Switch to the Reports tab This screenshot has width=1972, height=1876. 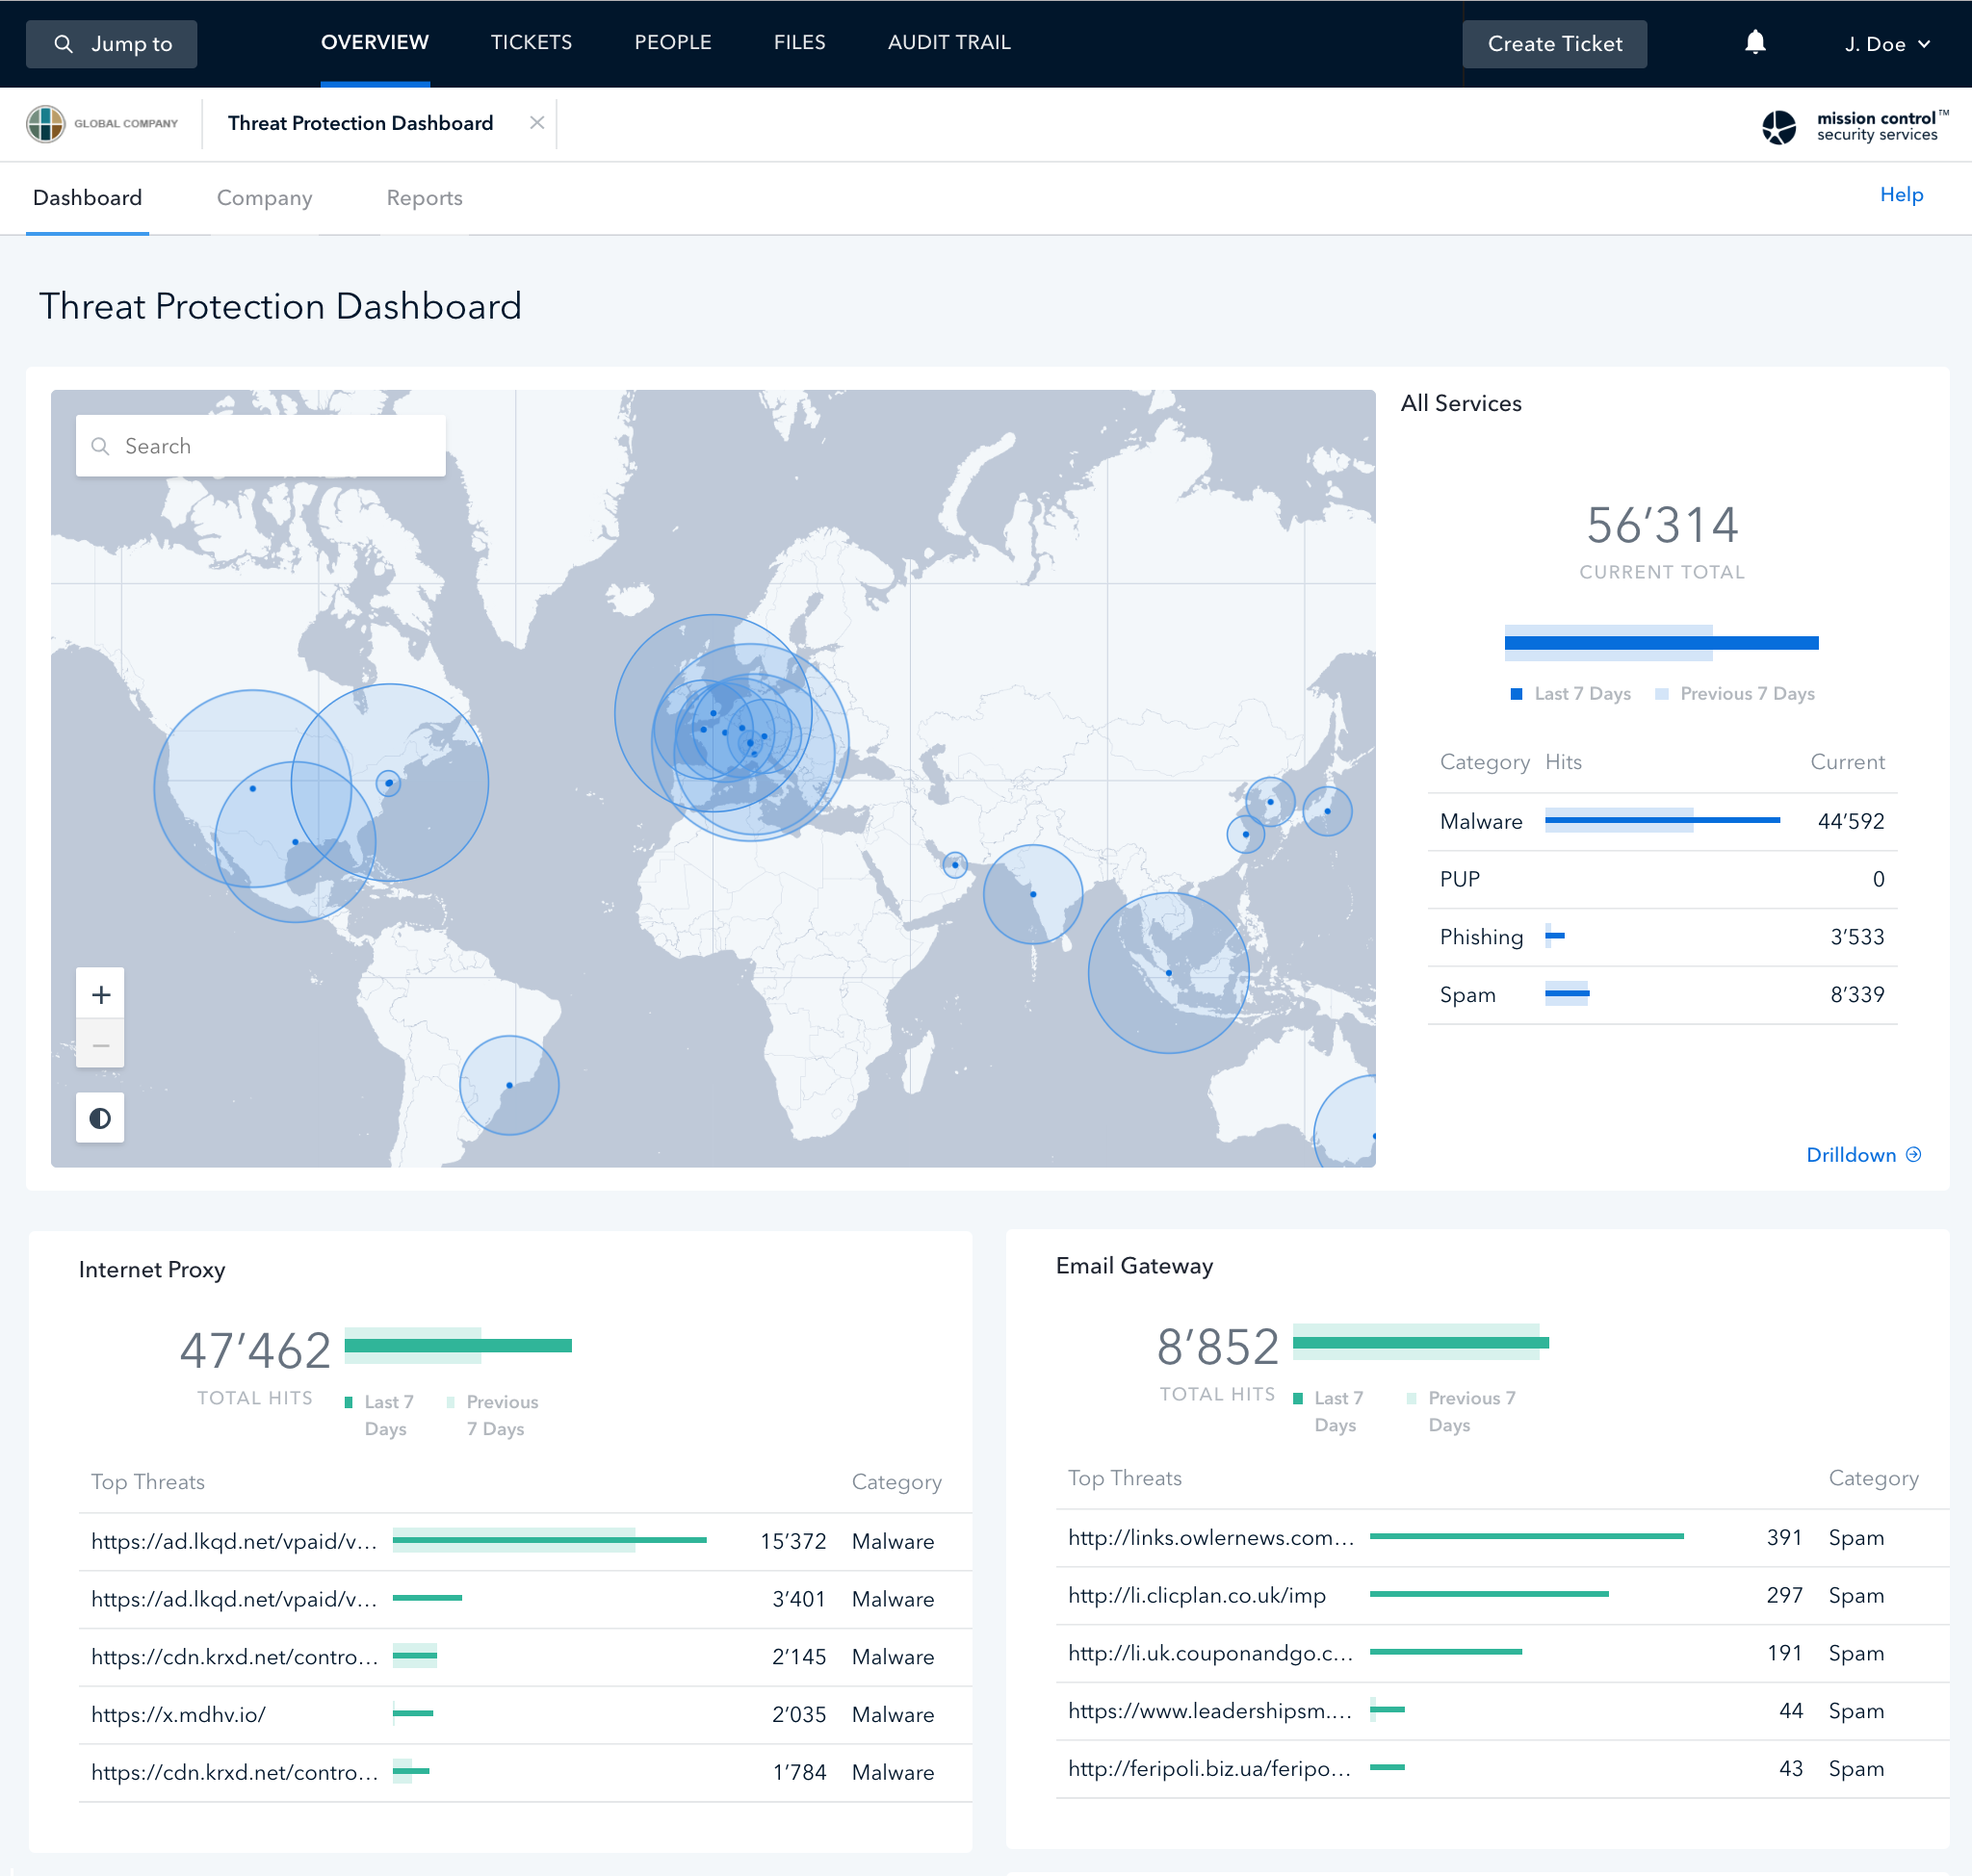coord(425,198)
